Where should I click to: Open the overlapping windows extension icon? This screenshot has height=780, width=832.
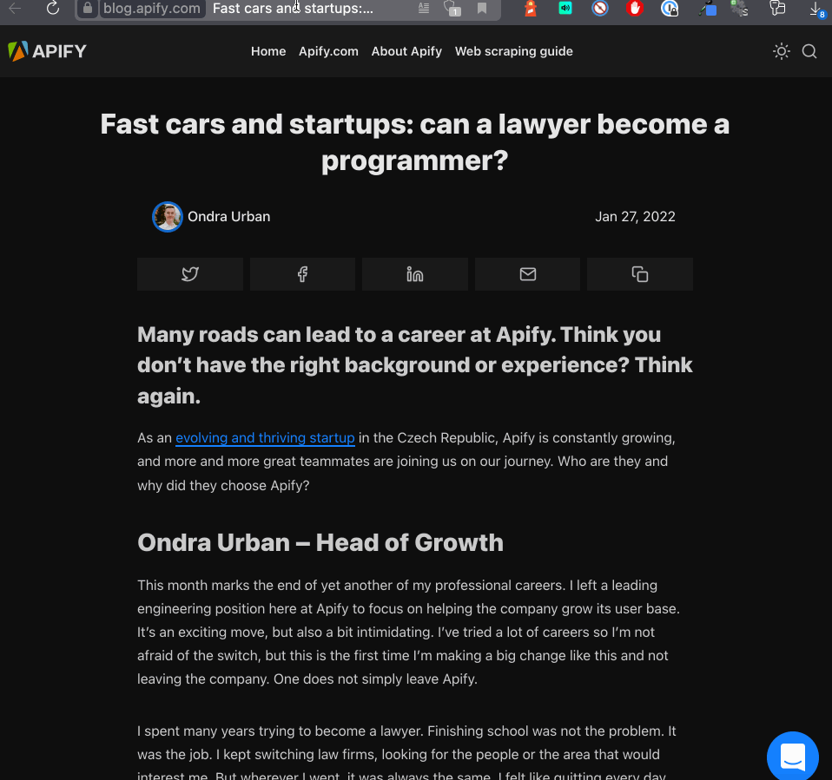point(777,9)
